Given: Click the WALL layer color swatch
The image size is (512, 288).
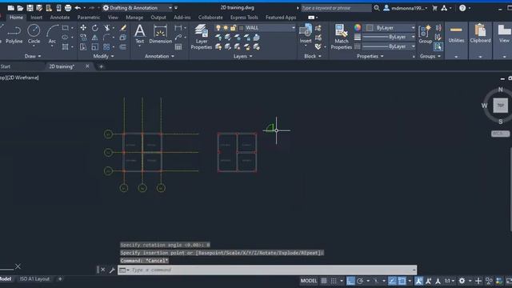Looking at the screenshot, I should click(x=242, y=28).
